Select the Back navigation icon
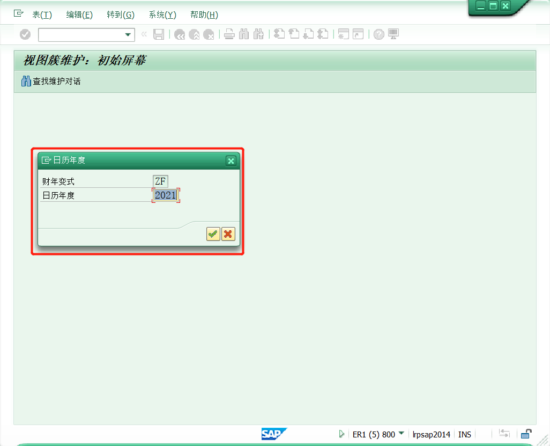550x446 pixels. pyautogui.click(x=180, y=34)
